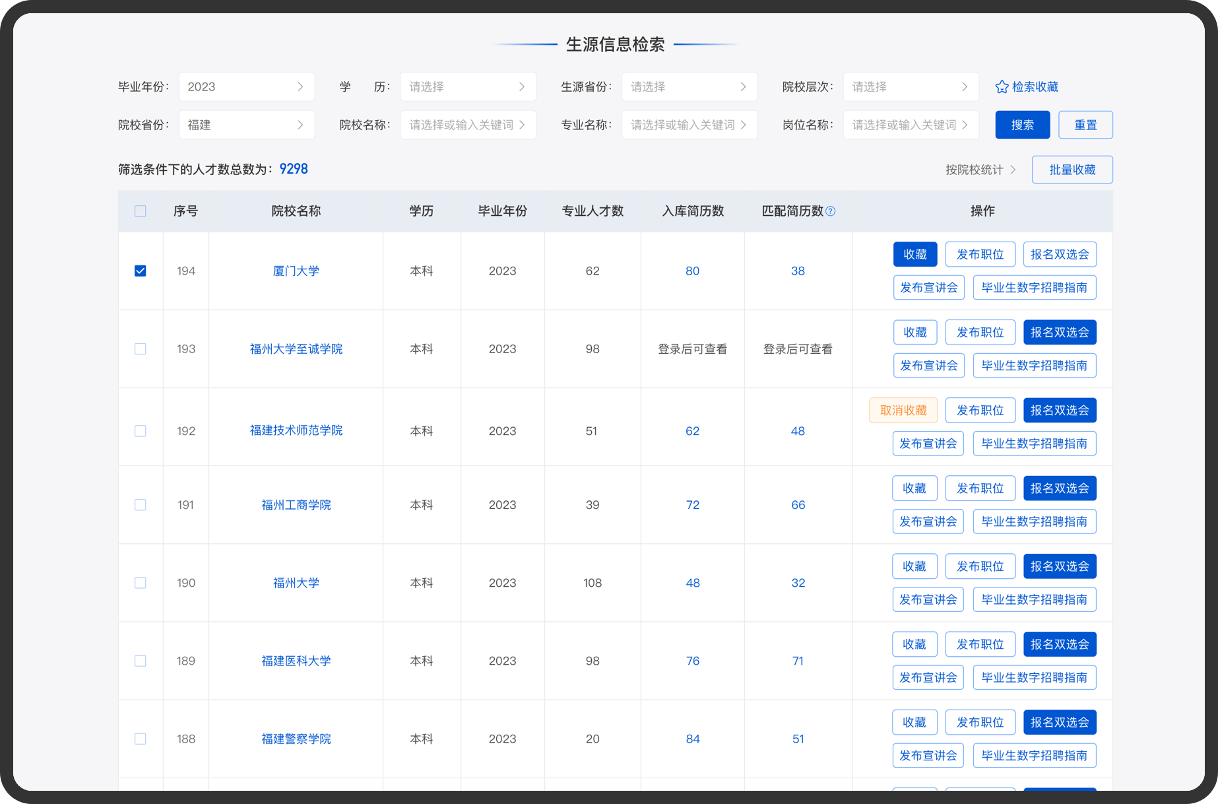1218x804 pixels.
Task: Check the checkbox for 福州工商学院 row
Action: (x=141, y=504)
